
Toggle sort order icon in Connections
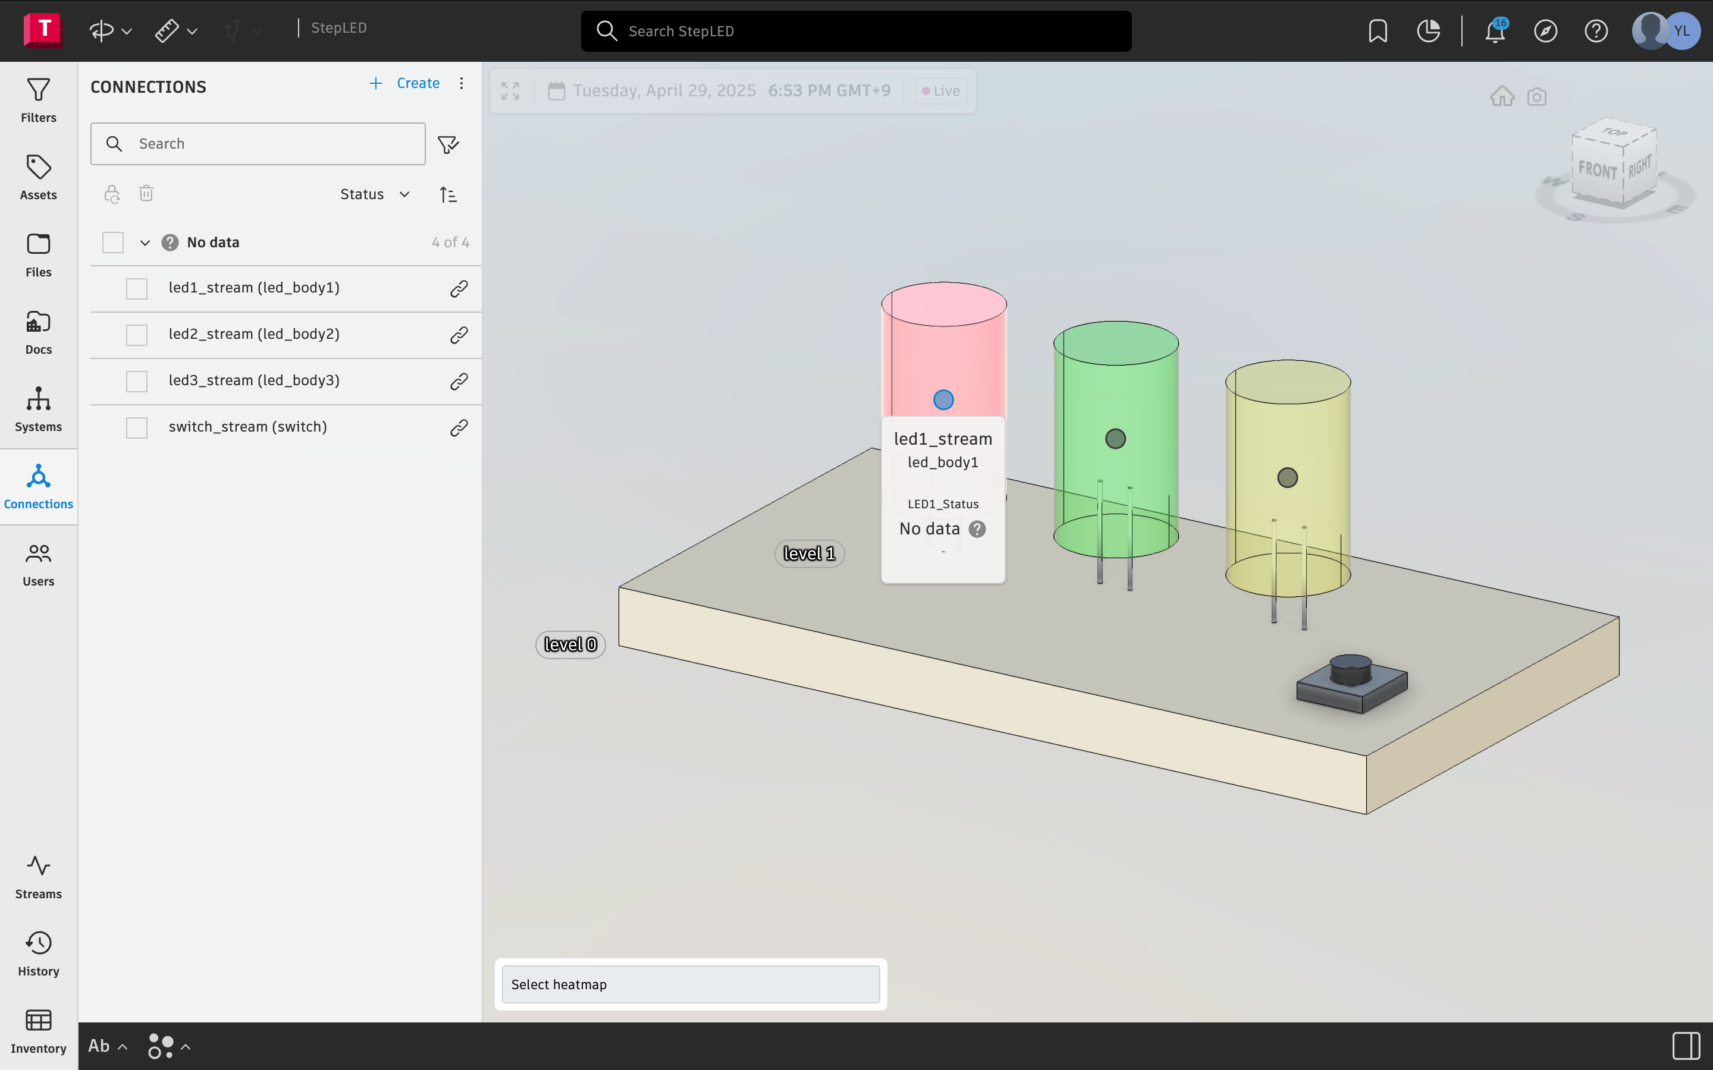(448, 194)
